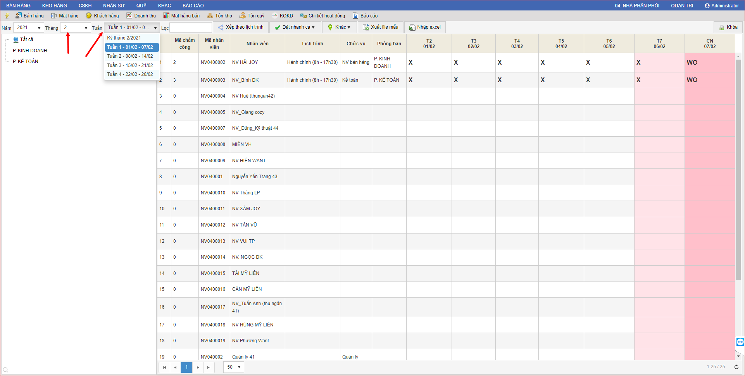
Task: Open the Khác dropdown button
Action: tap(339, 27)
